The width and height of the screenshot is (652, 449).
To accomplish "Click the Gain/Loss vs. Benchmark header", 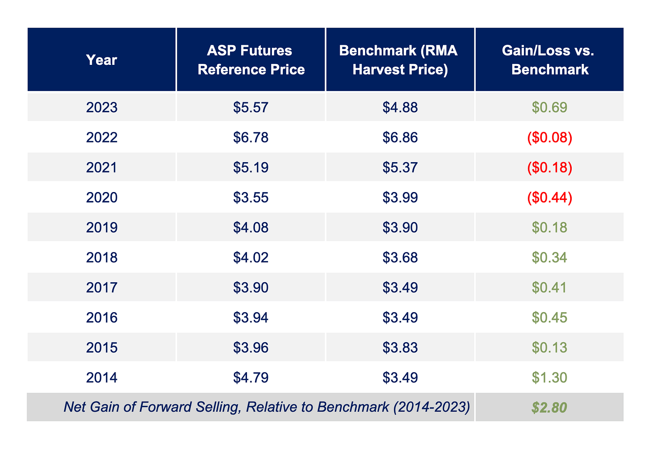I will tap(549, 60).
